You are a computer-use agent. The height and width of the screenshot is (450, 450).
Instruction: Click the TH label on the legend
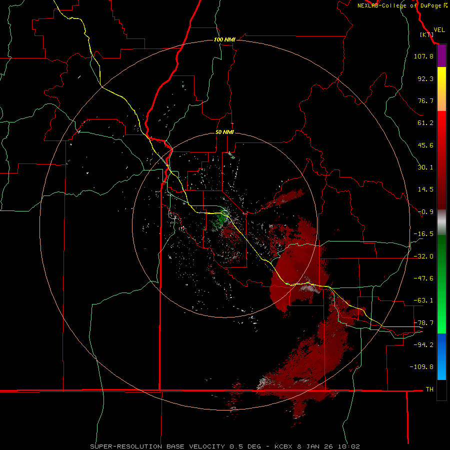tap(429, 389)
